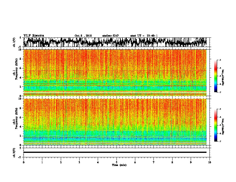The width and height of the screenshot is (236, 182).
Task: Click inside the ch.1 spectrogram panel
Action: click(115, 73)
